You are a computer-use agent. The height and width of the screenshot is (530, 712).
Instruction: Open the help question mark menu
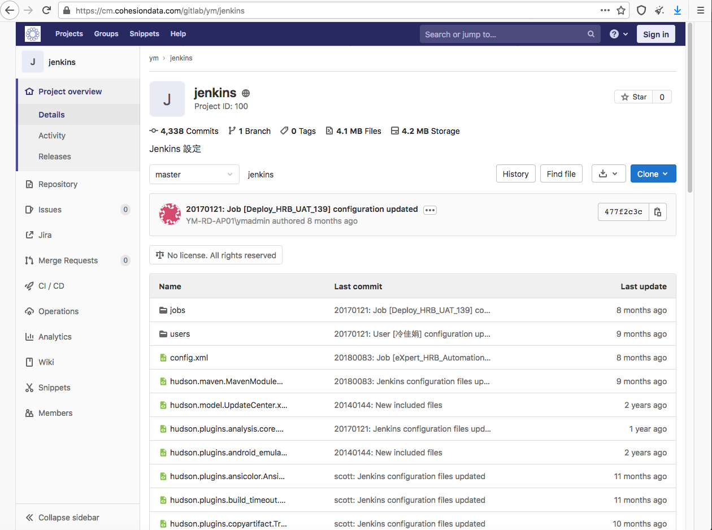(619, 34)
